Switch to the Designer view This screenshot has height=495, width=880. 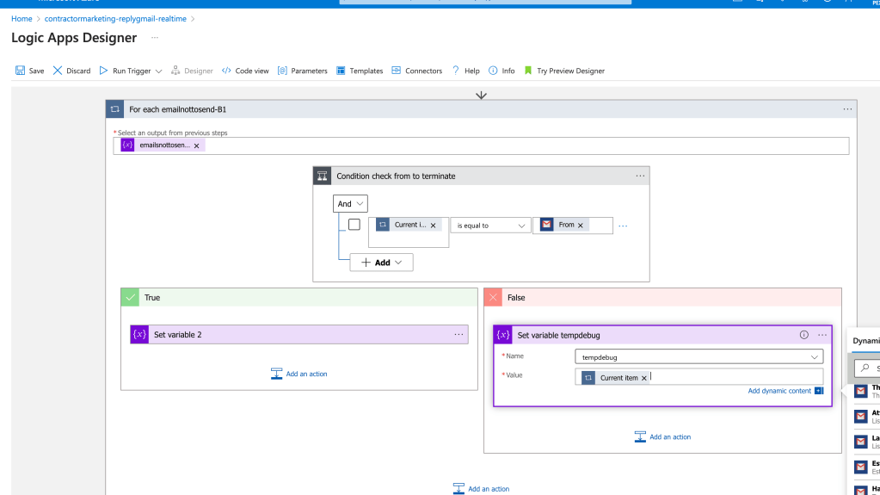coord(192,71)
